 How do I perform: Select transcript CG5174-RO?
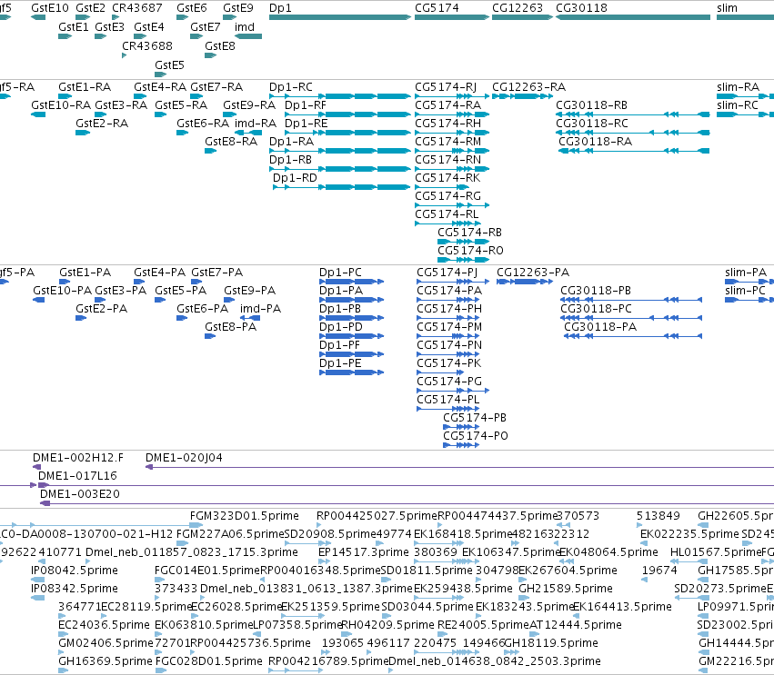[x=463, y=259]
